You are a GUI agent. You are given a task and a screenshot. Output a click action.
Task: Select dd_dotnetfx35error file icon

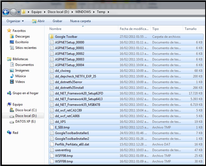[x=52, y=82]
